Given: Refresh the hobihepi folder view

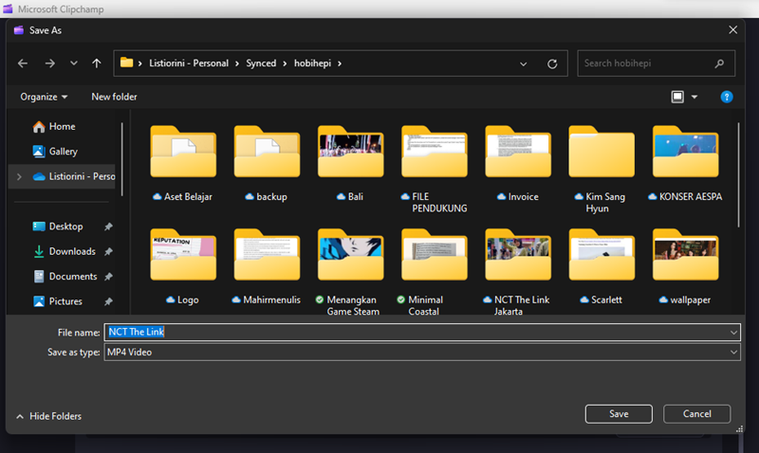Looking at the screenshot, I should (x=552, y=63).
